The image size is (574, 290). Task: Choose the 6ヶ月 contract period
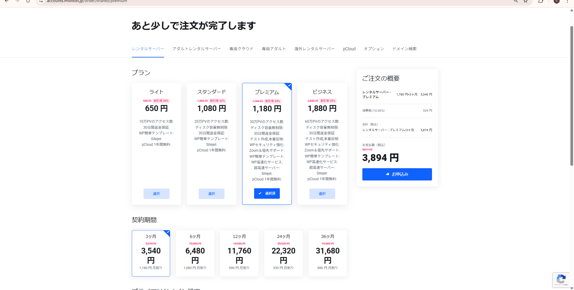click(195, 253)
